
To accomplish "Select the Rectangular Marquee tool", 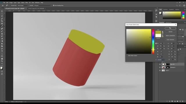I will [x=2, y=14].
